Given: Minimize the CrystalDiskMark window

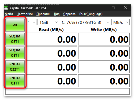Looking at the screenshot, I should point(101,8).
